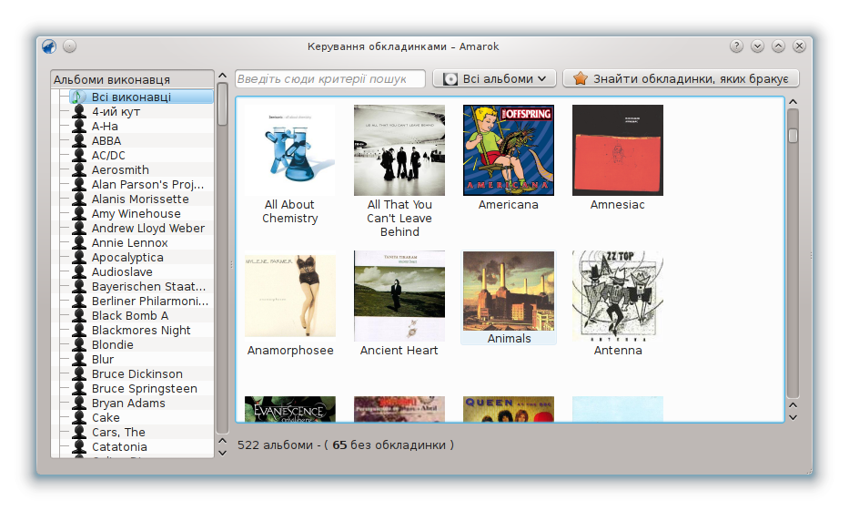Select the Evanescence album cover
Screen dimensions: 849x511
tap(290, 409)
